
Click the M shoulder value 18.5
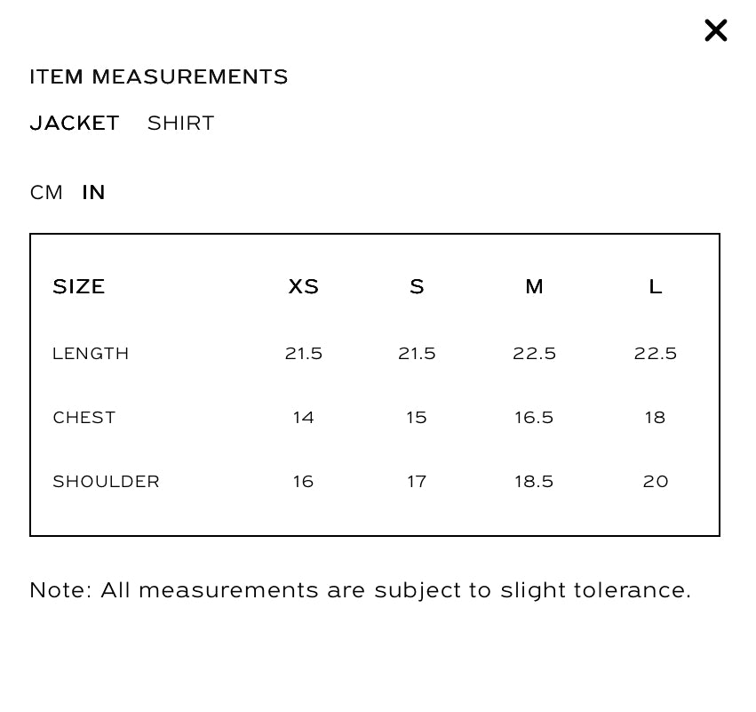click(x=534, y=482)
